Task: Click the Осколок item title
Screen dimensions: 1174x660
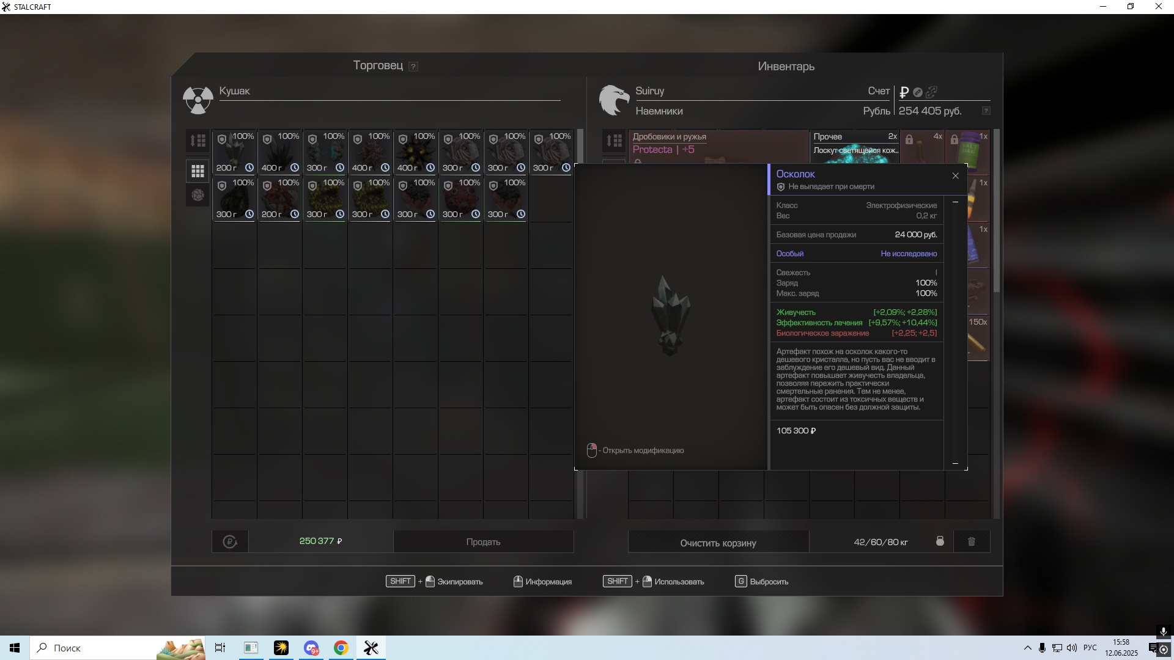Action: 795,174
